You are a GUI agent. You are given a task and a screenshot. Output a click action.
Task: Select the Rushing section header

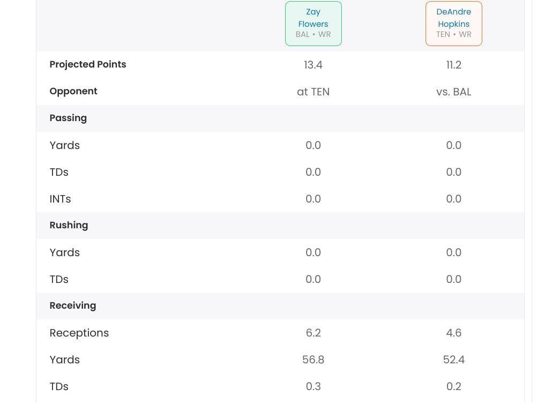pos(69,225)
